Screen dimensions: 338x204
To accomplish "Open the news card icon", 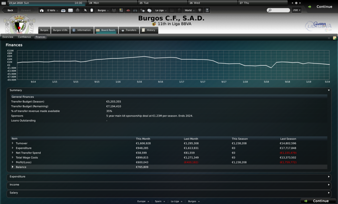I will click(70, 10).
